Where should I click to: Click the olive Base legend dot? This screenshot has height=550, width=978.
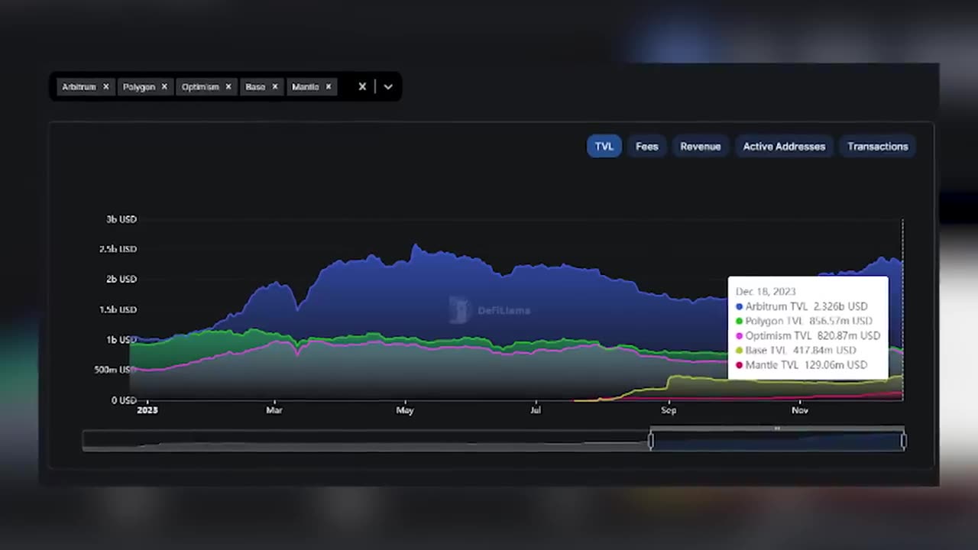point(739,351)
